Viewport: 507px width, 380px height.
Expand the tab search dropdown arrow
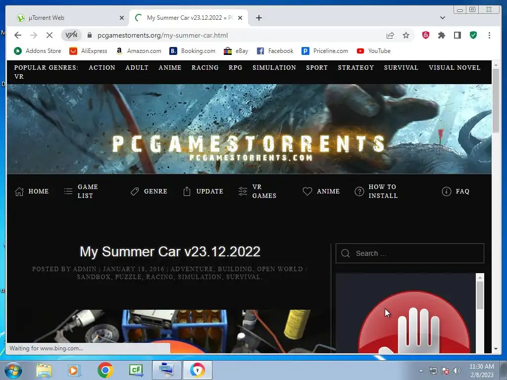(442, 18)
